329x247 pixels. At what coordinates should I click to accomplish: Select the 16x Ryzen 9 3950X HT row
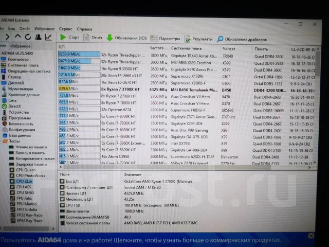[x=187, y=69]
